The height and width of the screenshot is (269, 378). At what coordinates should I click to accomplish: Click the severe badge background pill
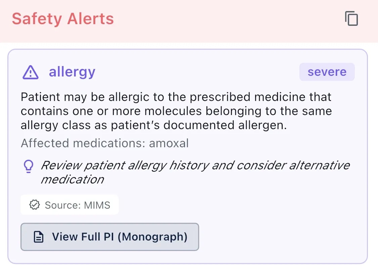point(327,71)
